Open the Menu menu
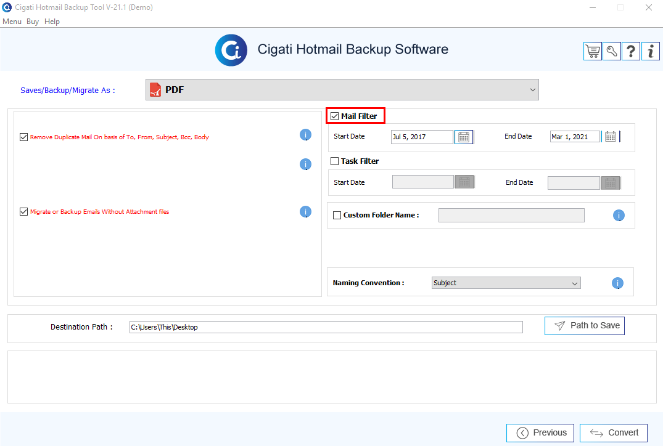Screen dimensions: 663x446 coord(12,22)
